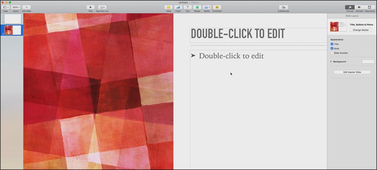
Task: Click the Slide Layout header
Action: (352, 16)
